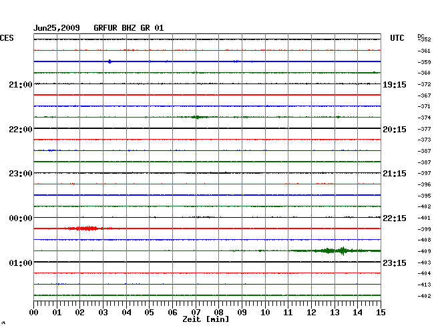Click the DC offset value -396
The width and height of the screenshot is (434, 330).
(x=424, y=184)
